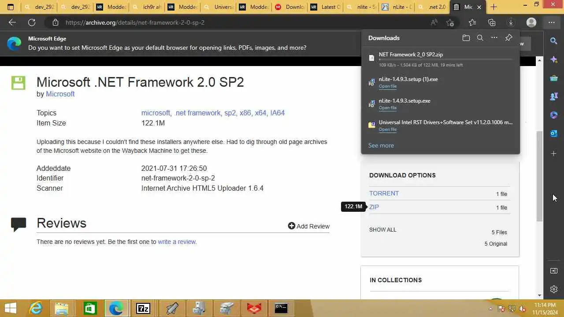Switch to the 'nLite - C' tab

click(x=397, y=7)
